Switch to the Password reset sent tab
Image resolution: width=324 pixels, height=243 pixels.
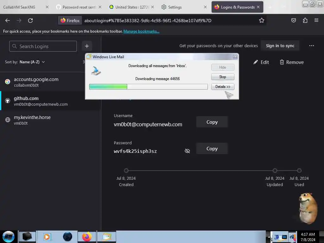coord(79,7)
